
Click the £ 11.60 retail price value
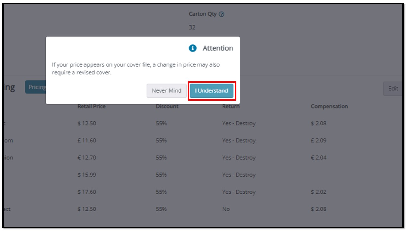(x=87, y=141)
